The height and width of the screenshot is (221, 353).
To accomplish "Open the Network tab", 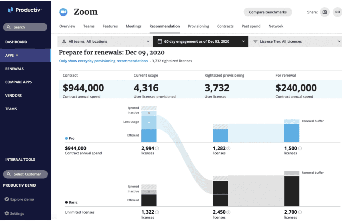I will pos(276,26).
